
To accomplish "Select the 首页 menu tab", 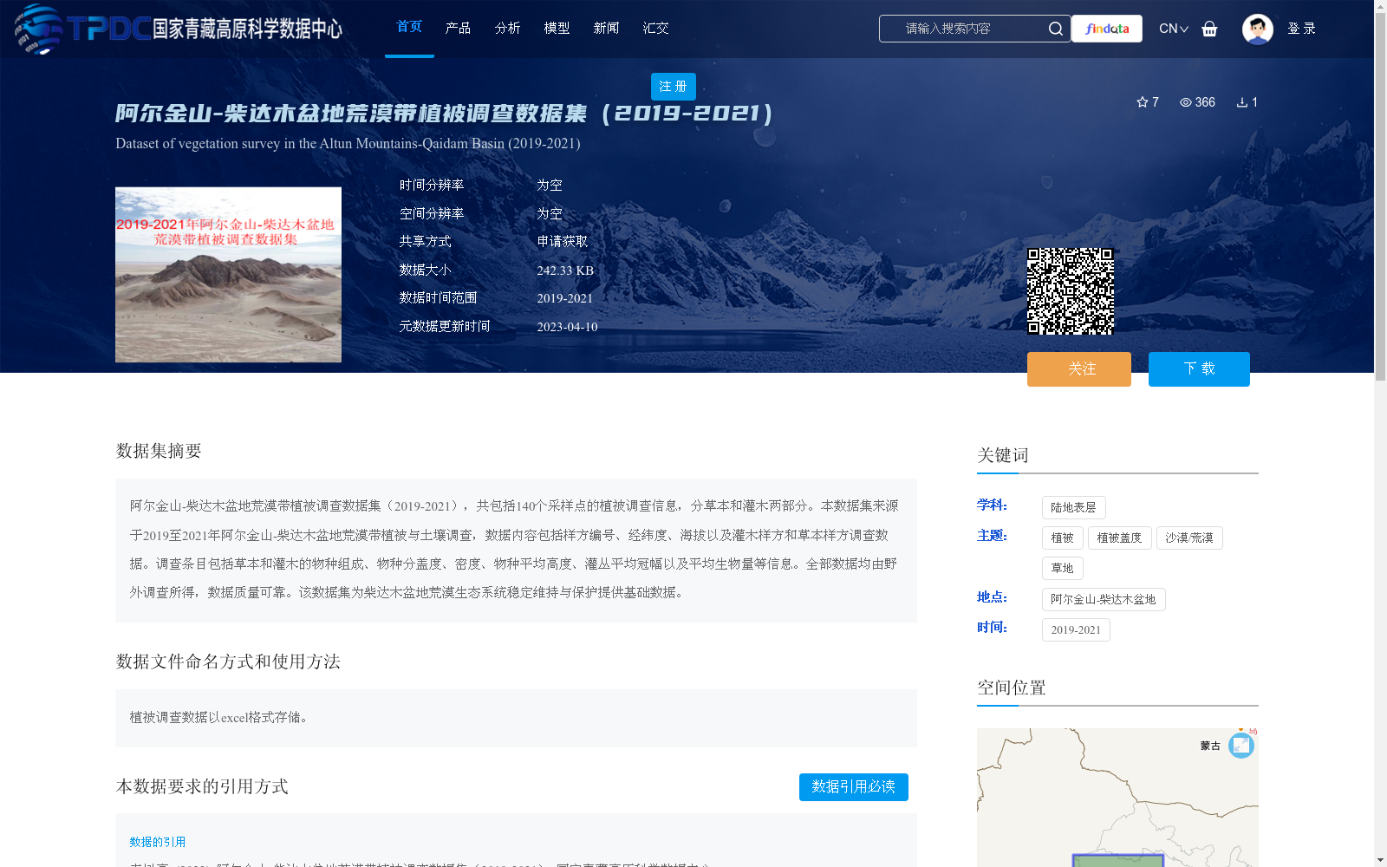I will [409, 27].
